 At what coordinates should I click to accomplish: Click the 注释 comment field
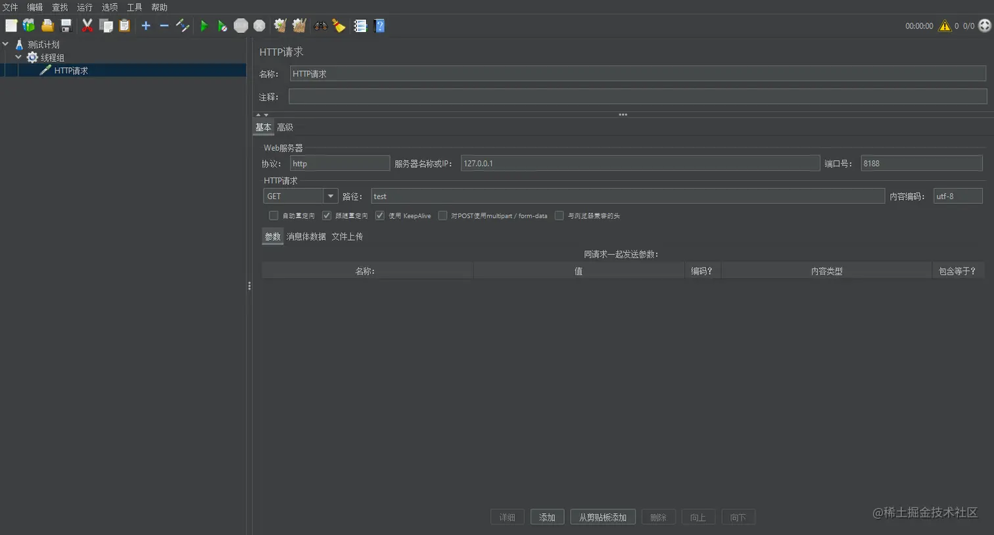tap(638, 97)
